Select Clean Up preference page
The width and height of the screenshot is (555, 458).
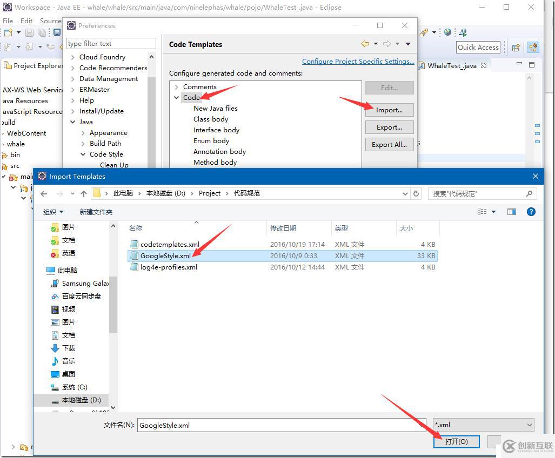(x=114, y=165)
